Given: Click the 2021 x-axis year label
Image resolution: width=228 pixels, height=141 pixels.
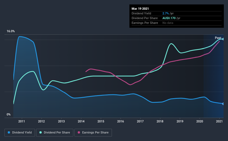Looking at the screenshot, I should pyautogui.click(x=219, y=121).
